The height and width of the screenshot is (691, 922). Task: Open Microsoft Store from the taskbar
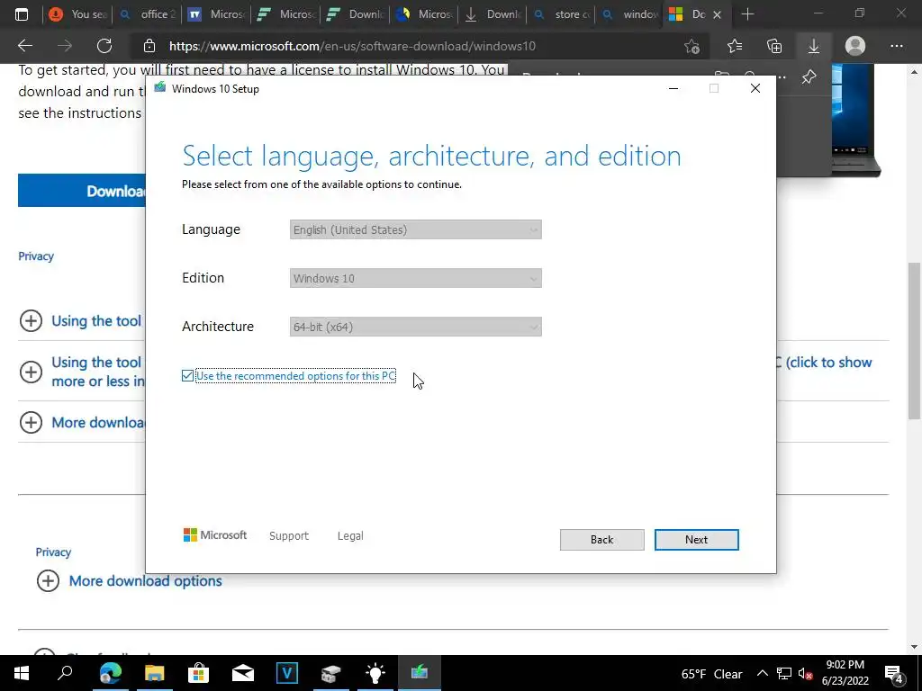tap(198, 673)
